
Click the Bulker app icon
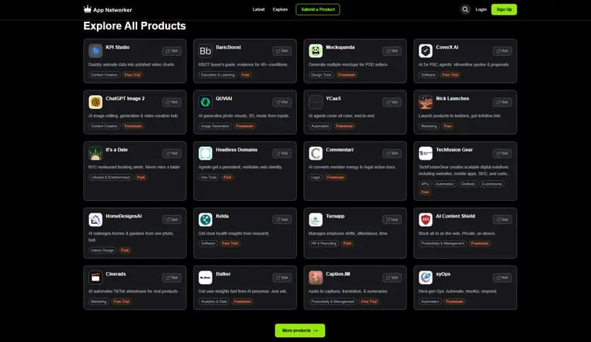point(206,277)
